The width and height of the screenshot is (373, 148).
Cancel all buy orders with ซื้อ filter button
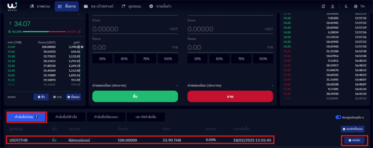pos(41,97)
